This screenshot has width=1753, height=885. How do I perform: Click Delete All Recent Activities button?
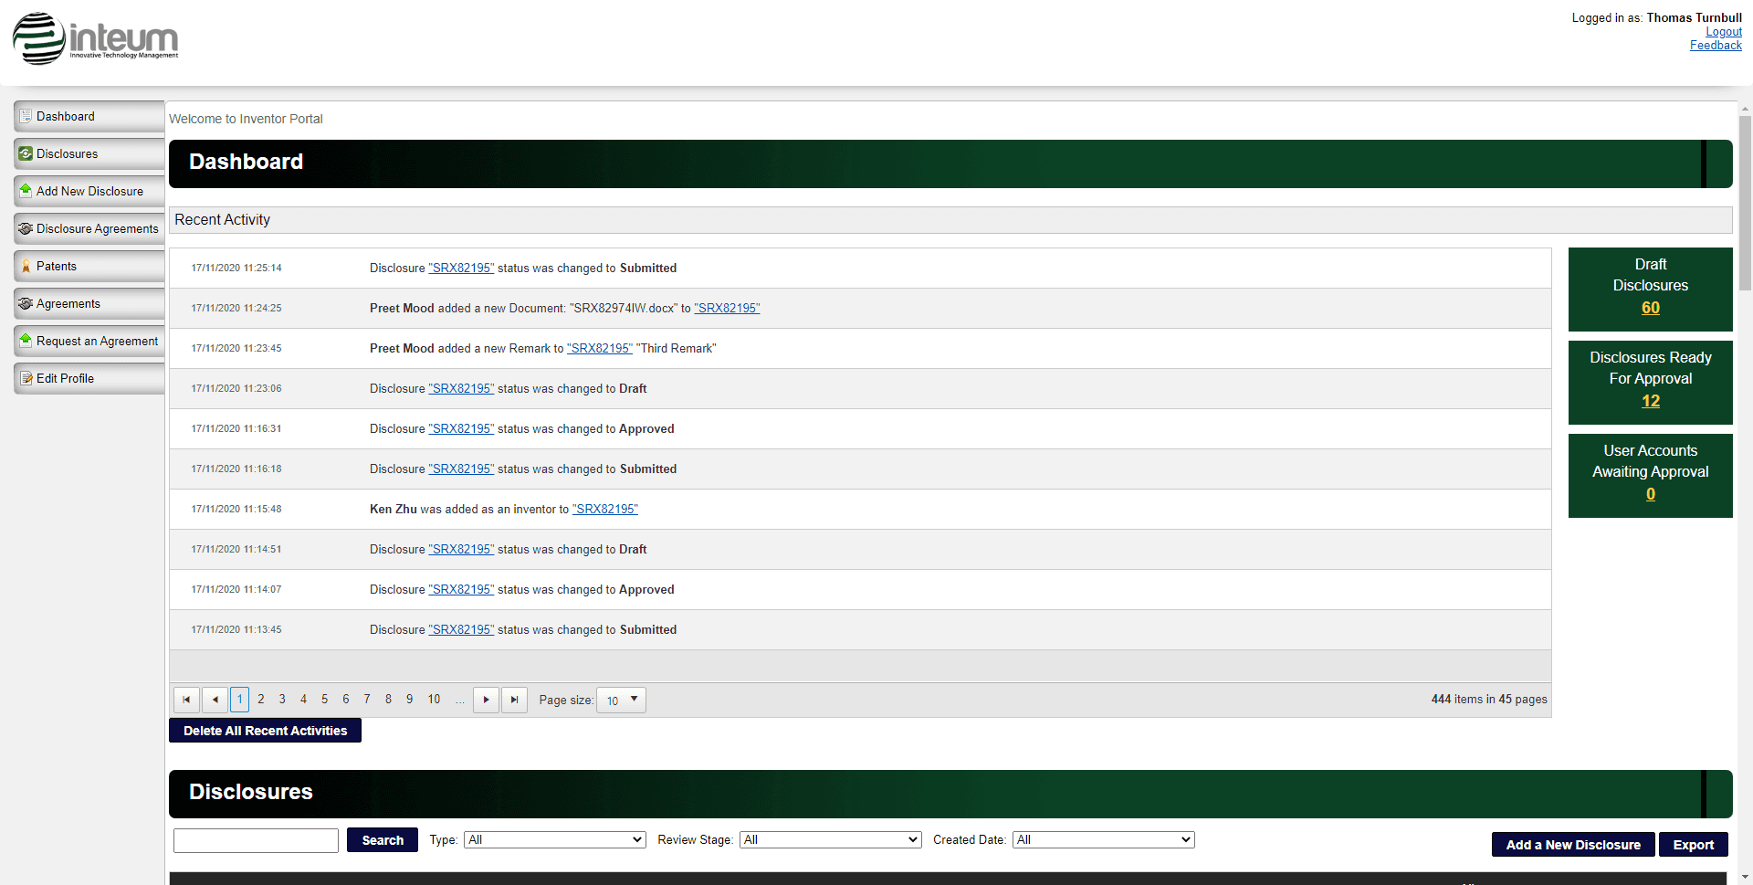click(x=265, y=731)
